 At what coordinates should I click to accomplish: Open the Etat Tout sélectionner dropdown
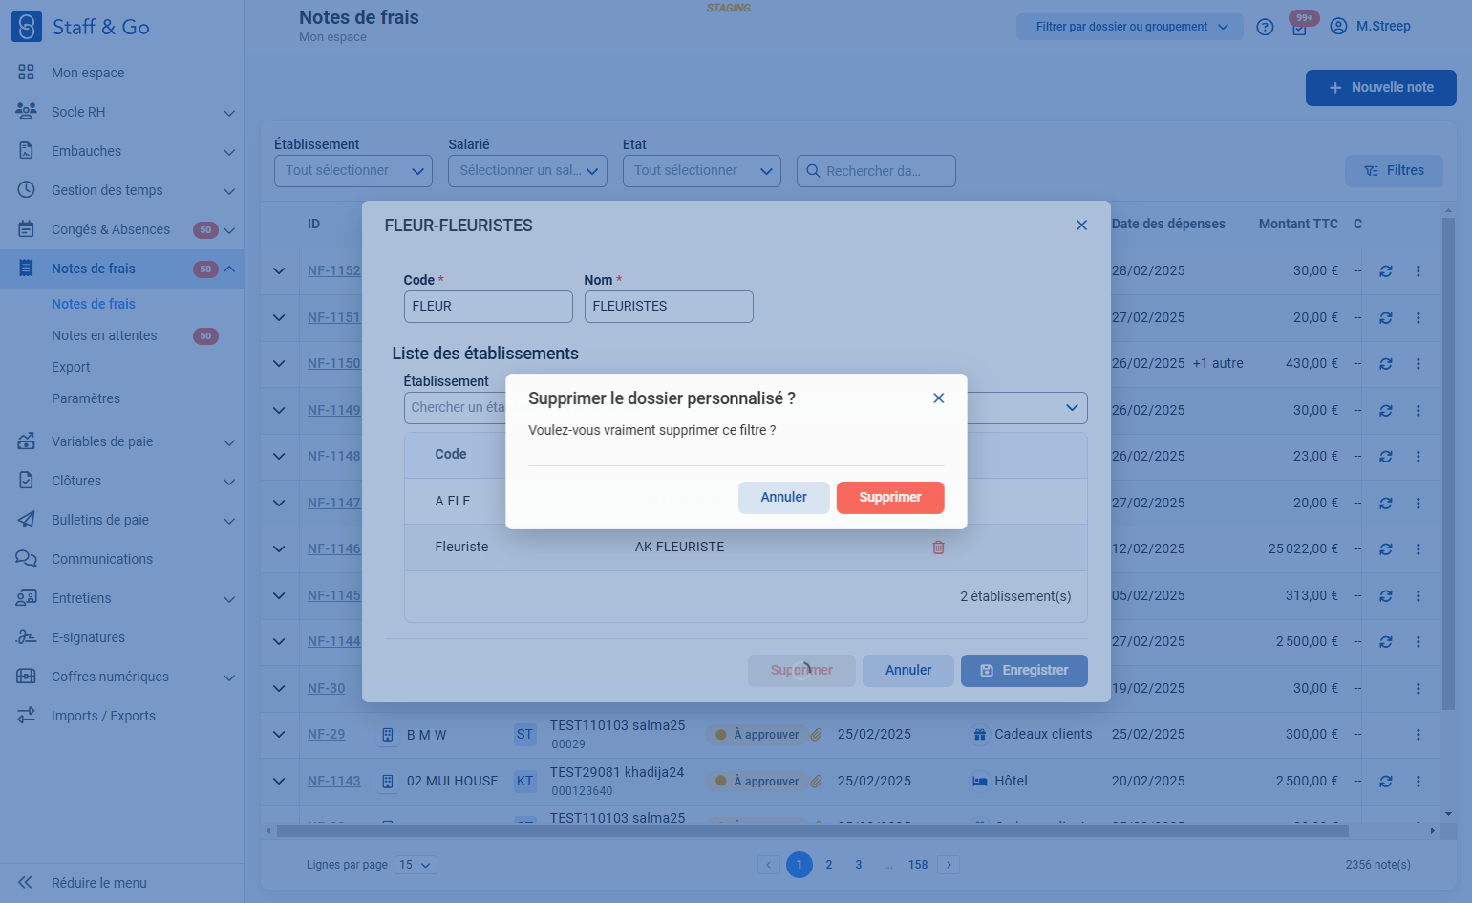click(702, 171)
